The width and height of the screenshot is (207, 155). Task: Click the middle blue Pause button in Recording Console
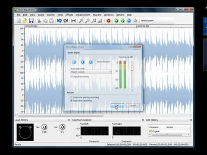(x=82, y=62)
